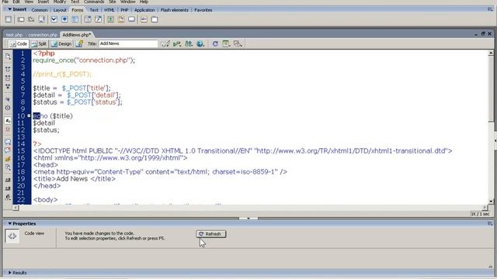This screenshot has width=497, height=279.
Task: Switch to the connection.php document tab
Action: click(43, 35)
